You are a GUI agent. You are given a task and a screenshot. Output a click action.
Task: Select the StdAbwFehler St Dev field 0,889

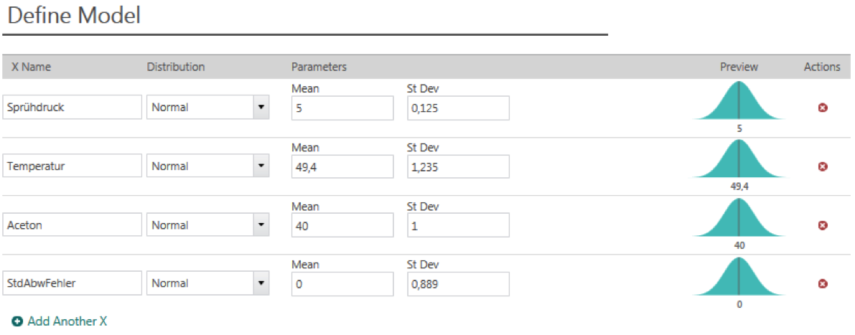[x=458, y=283]
